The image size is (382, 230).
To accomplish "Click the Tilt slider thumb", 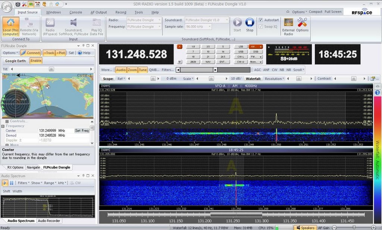I will [x=51, y=69].
